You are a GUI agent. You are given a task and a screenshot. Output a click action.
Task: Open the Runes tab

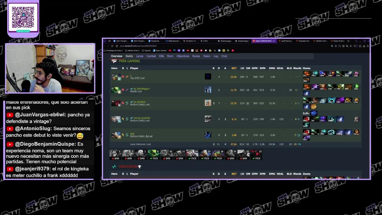click(196, 56)
